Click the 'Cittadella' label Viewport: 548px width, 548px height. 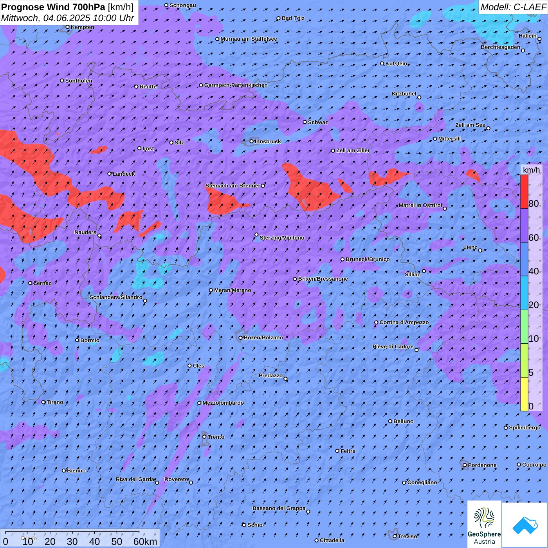332,540
